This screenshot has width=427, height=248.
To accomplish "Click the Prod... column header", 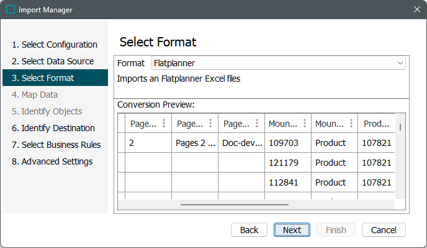I will (x=376, y=123).
